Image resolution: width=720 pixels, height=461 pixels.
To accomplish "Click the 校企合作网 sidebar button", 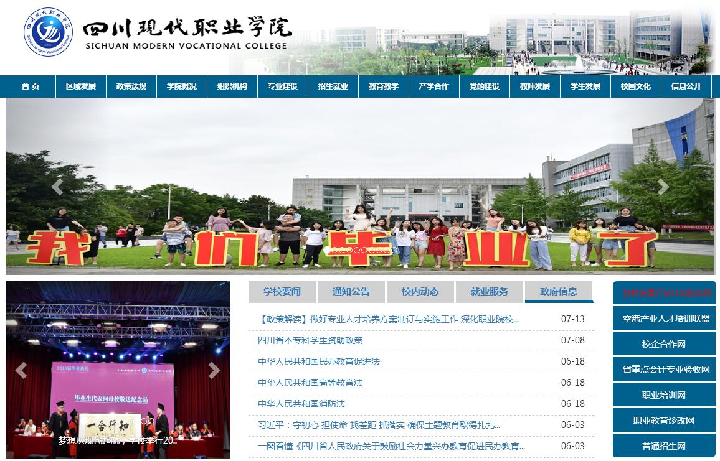I will [x=663, y=344].
